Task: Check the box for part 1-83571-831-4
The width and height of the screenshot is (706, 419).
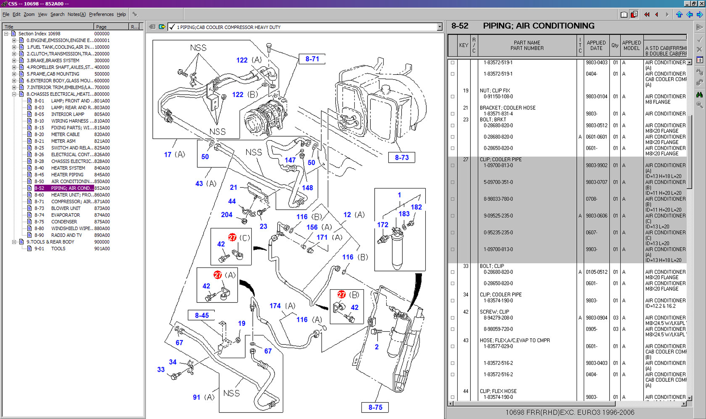Action: click(452, 114)
